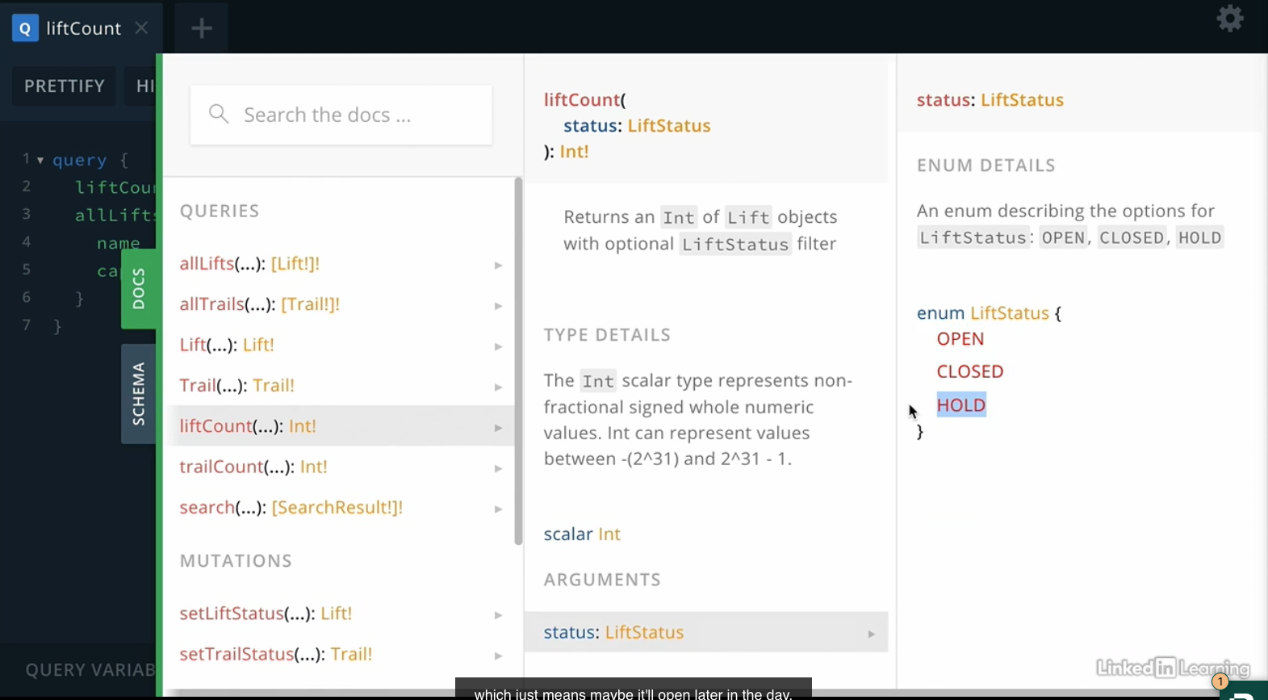The width and height of the screenshot is (1268, 700).
Task: Click the LiftStatus type link in liftCount signature
Action: click(669, 126)
